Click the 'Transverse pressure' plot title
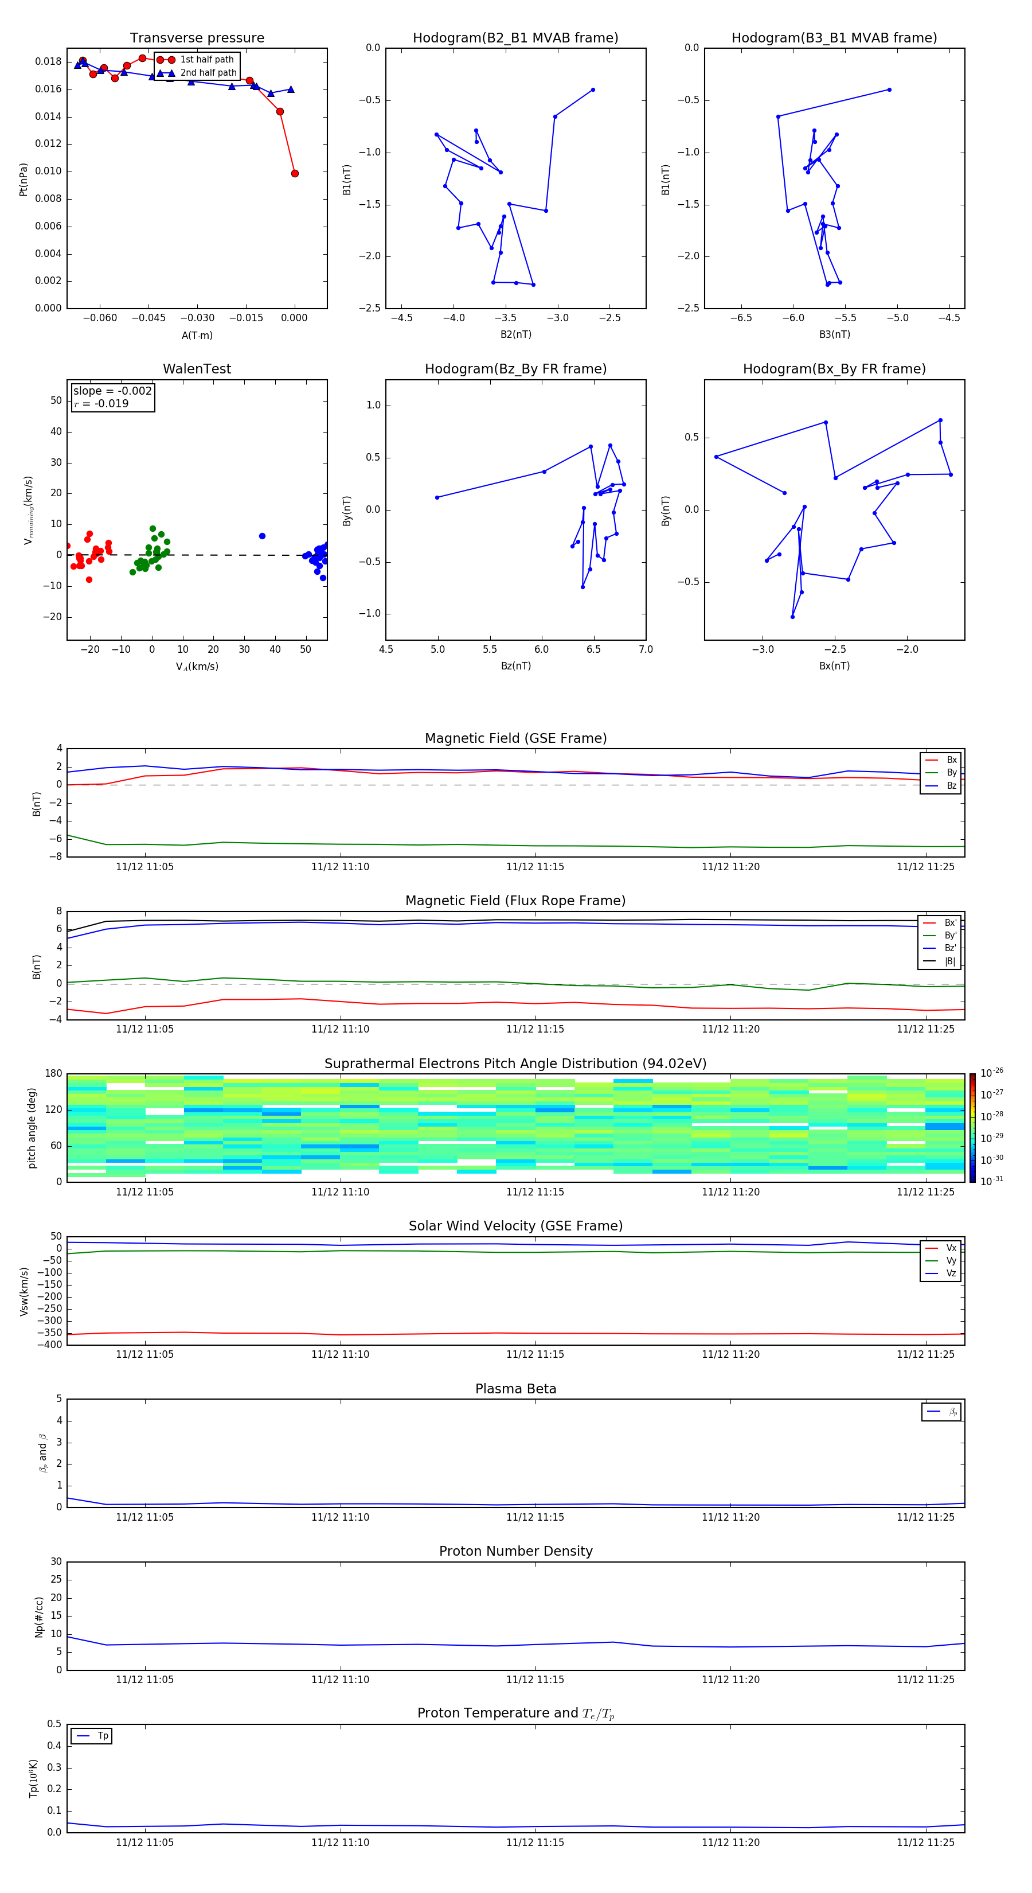Image resolution: width=1032 pixels, height=1893 pixels. click(x=197, y=38)
